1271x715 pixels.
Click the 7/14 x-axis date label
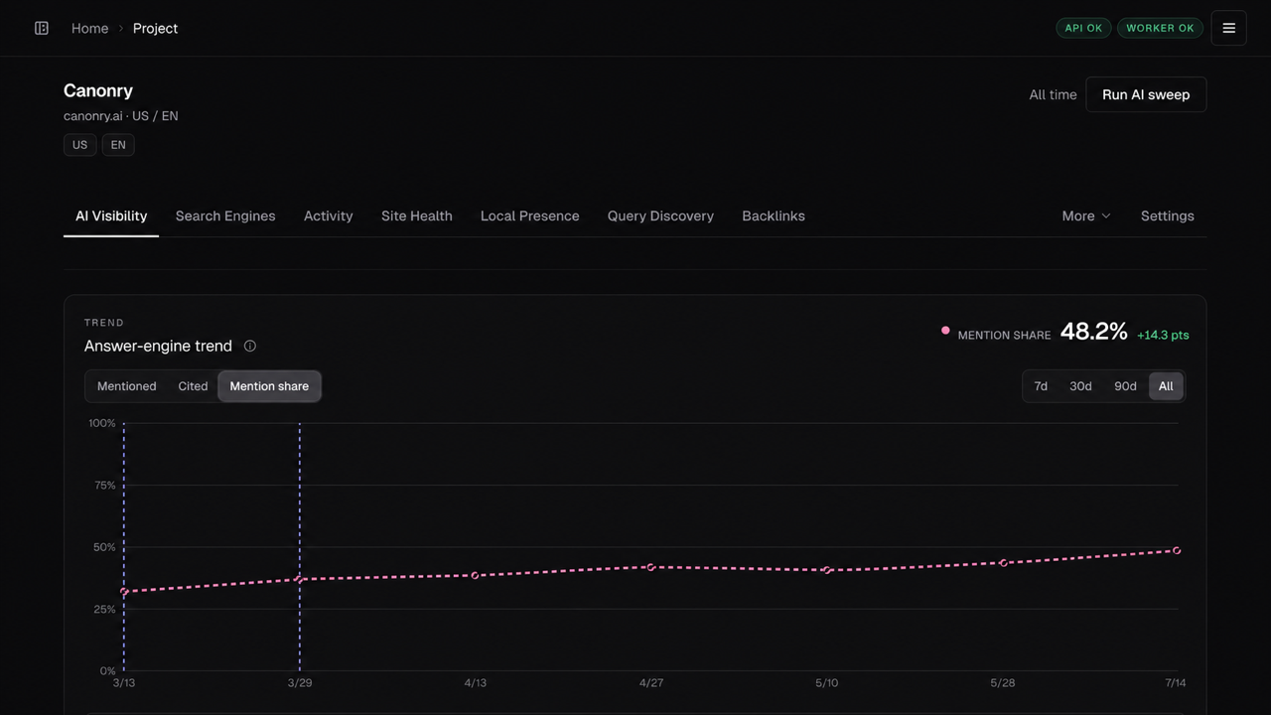tap(1176, 683)
